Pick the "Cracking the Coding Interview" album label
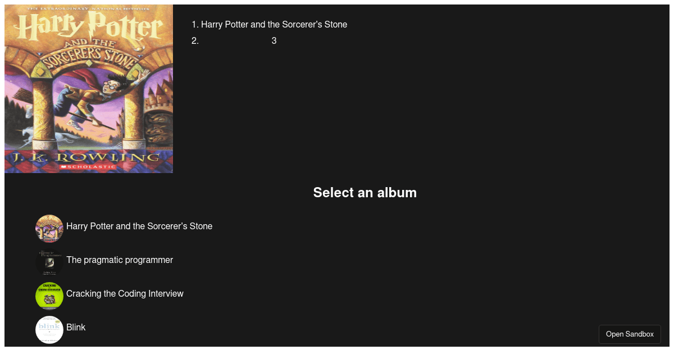The height and width of the screenshot is (354, 674). (x=125, y=294)
